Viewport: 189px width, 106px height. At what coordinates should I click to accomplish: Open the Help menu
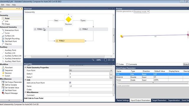14,5
